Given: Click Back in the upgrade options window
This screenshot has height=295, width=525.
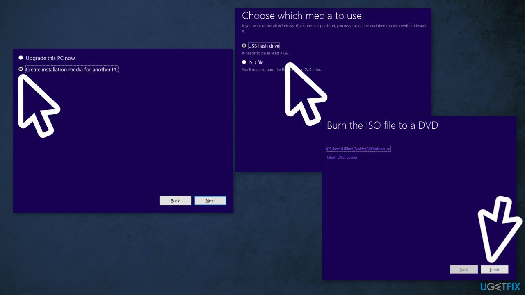Looking at the screenshot, I should click(x=175, y=201).
